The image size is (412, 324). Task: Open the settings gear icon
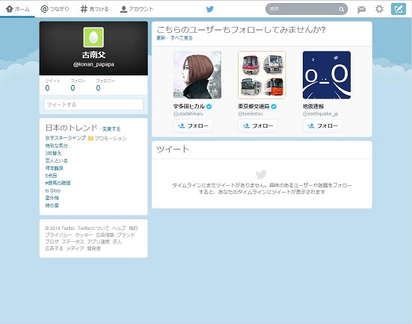click(x=379, y=9)
